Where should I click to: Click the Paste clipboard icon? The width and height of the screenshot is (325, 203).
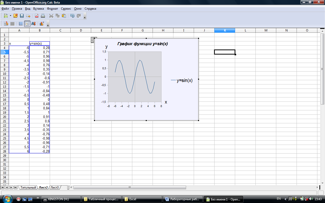64,16
